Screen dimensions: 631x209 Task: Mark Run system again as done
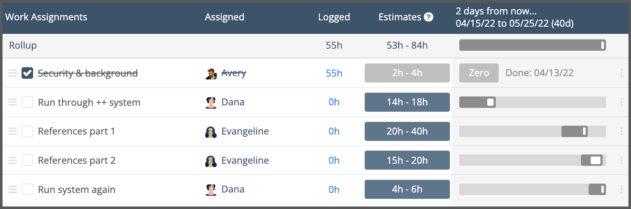(x=28, y=190)
